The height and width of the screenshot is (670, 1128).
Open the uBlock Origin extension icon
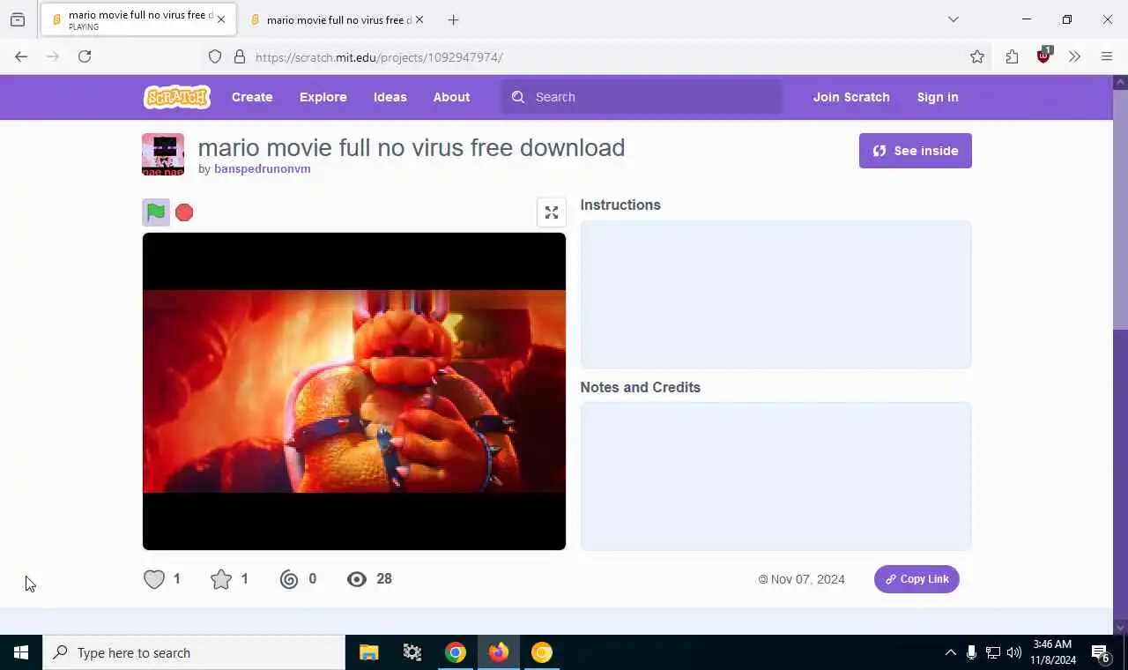point(1044,56)
